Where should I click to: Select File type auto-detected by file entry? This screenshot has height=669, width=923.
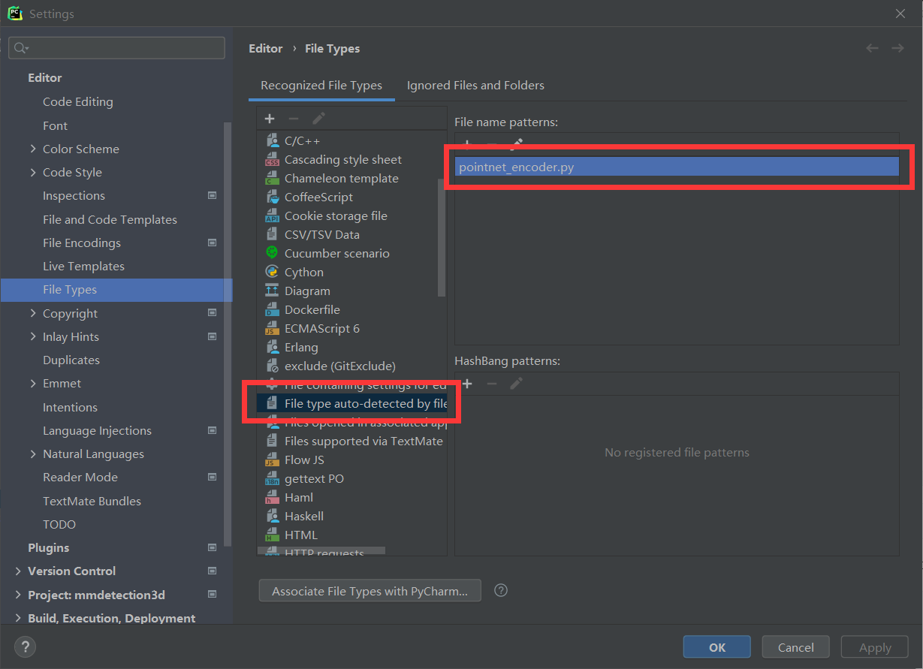click(351, 403)
